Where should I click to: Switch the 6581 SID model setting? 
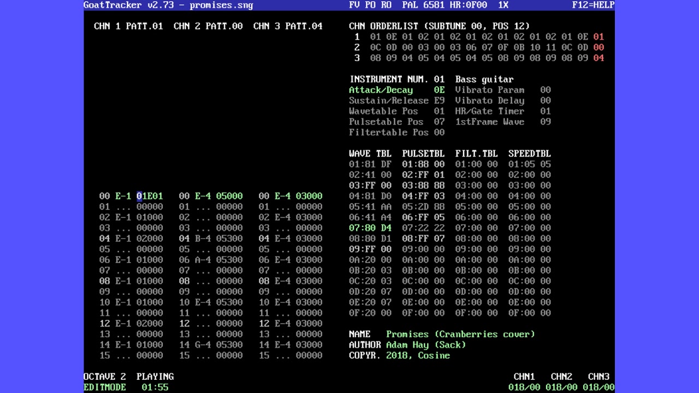coord(434,5)
